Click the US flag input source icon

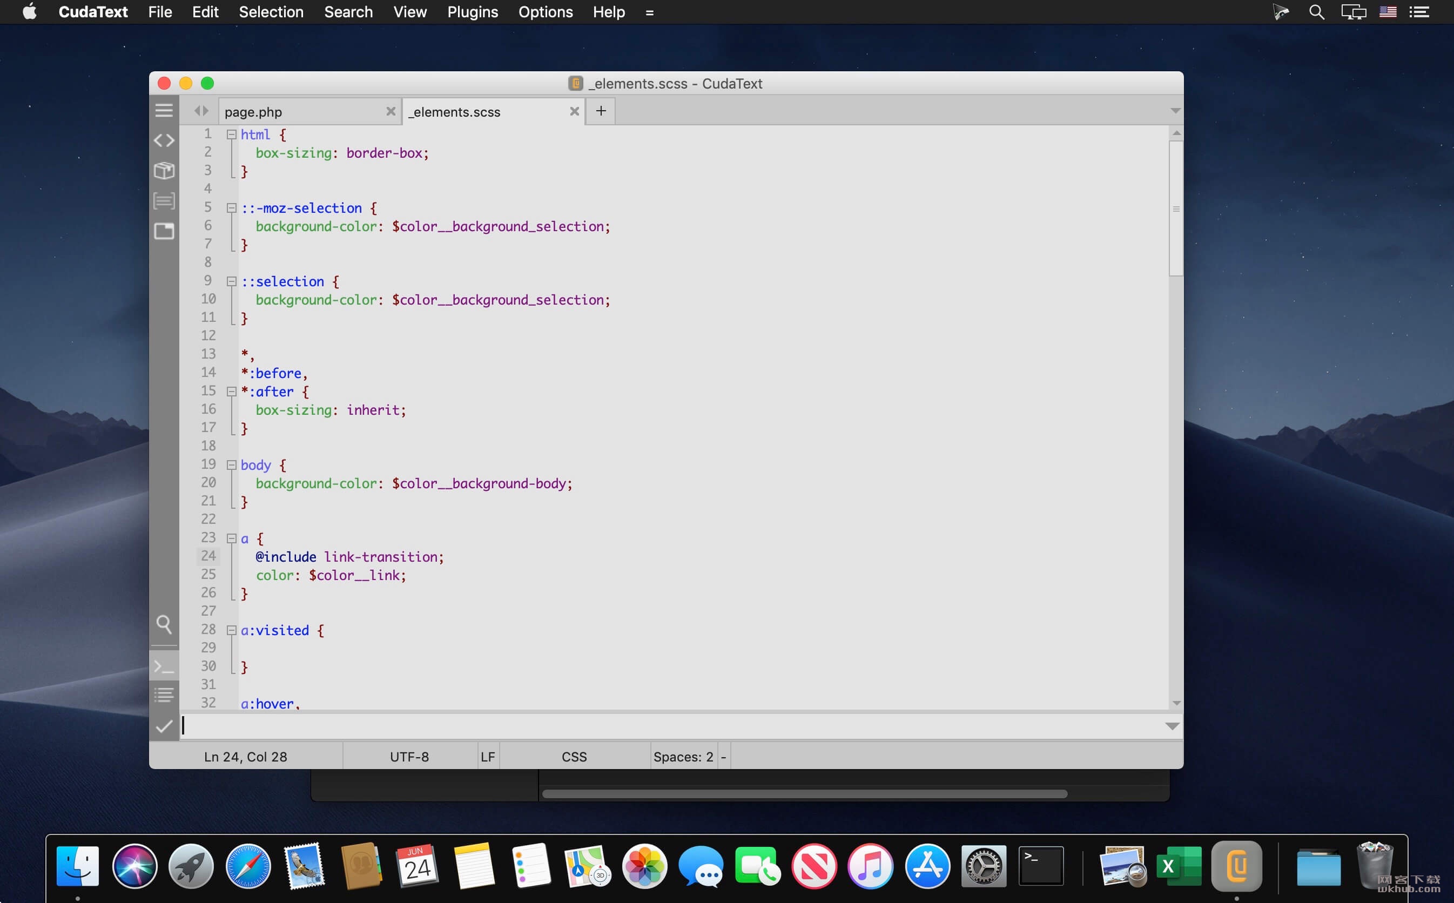click(x=1388, y=12)
